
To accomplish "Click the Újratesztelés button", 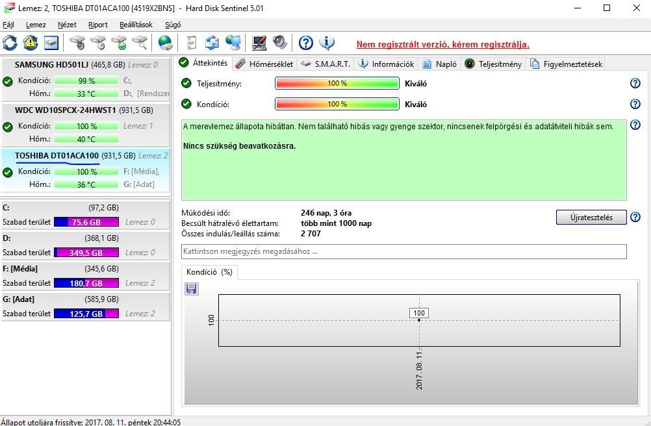I will pyautogui.click(x=591, y=218).
